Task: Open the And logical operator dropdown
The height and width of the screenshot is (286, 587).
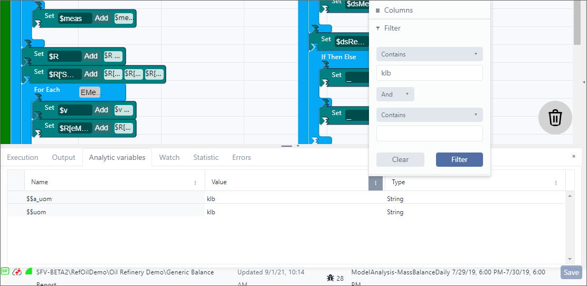Action: click(x=395, y=94)
